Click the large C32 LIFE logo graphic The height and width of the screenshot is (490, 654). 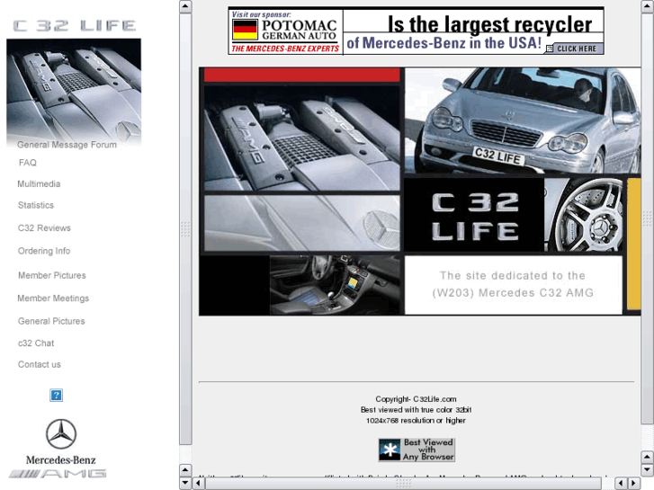coord(475,216)
